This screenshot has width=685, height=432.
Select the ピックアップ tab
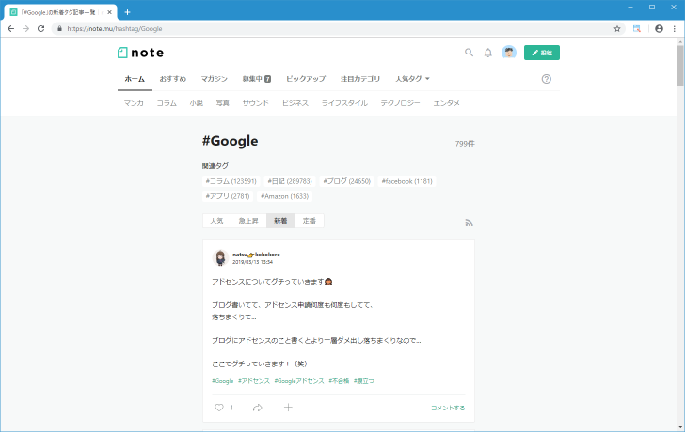[306, 79]
